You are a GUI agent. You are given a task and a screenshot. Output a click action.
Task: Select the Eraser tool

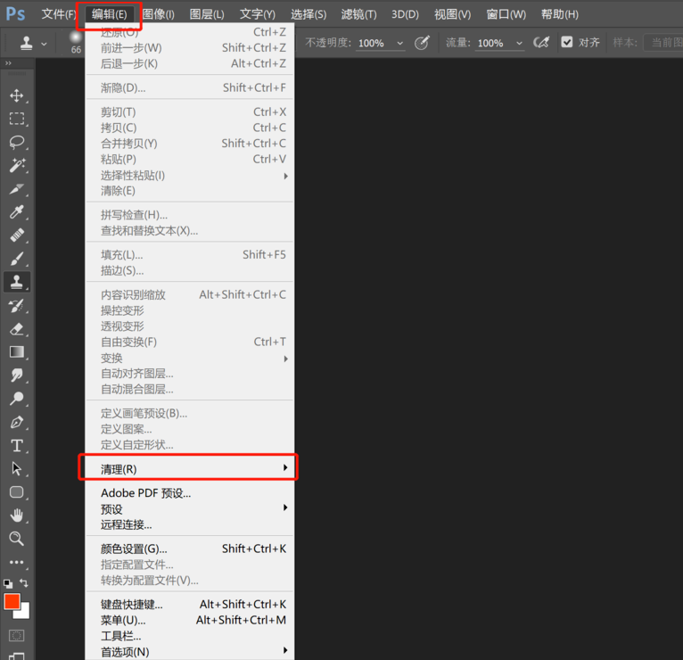(x=17, y=329)
